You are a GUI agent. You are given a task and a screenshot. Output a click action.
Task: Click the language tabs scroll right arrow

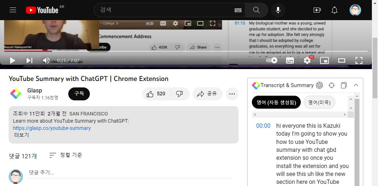(x=345, y=115)
